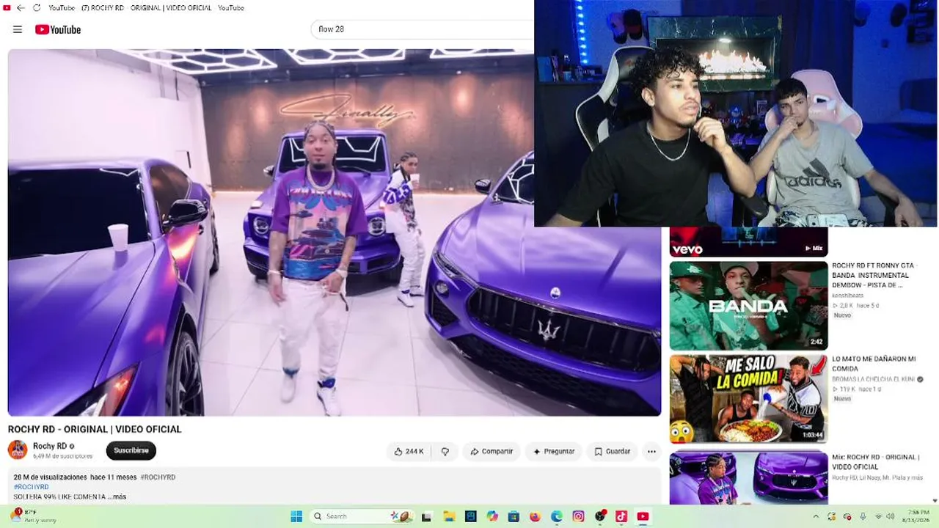Open the "LO M4TO ME DAÑARON MI COMIDA" title

pyautogui.click(x=874, y=364)
